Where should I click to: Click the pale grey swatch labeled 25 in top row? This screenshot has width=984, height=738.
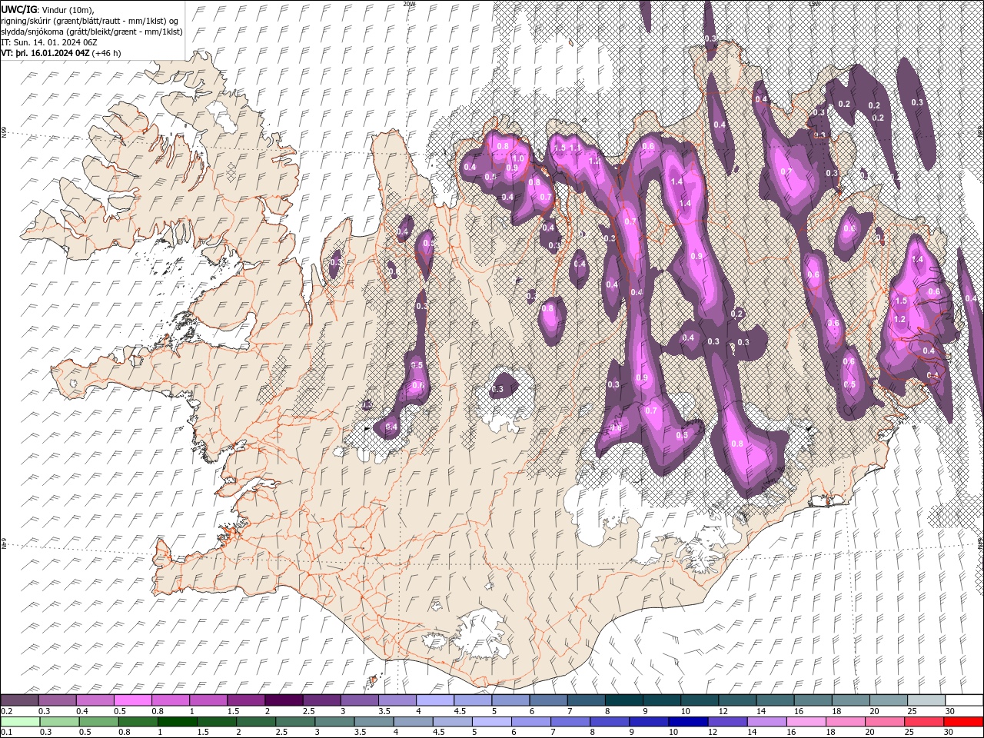pos(927,700)
